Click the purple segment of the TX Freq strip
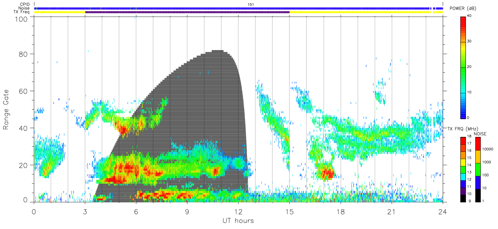 click(187, 12)
